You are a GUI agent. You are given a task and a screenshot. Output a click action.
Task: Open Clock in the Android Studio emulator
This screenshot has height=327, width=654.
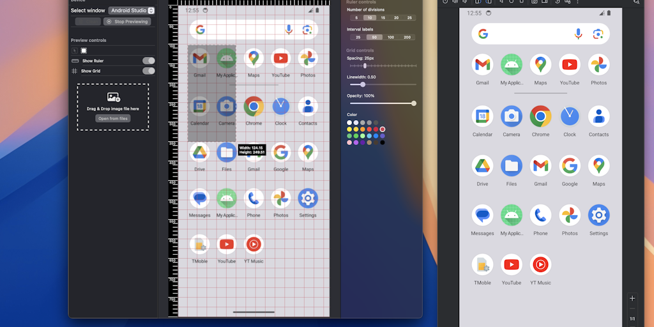pos(570,116)
